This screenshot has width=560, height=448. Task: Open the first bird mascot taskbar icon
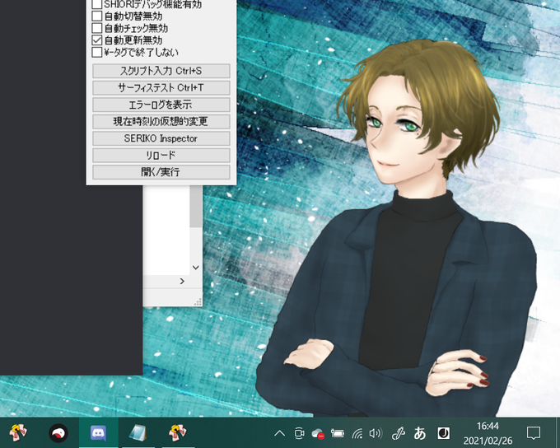(18, 432)
